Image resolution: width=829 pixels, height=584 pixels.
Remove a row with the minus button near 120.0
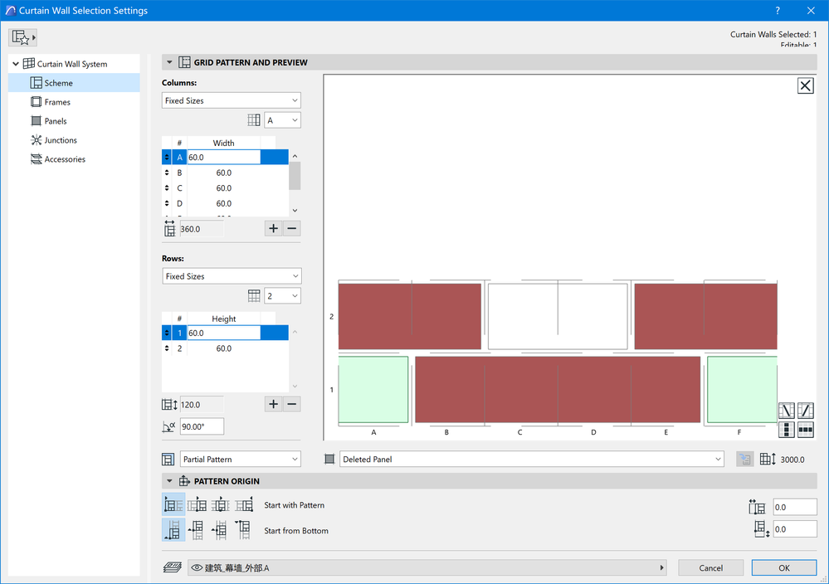click(x=292, y=404)
